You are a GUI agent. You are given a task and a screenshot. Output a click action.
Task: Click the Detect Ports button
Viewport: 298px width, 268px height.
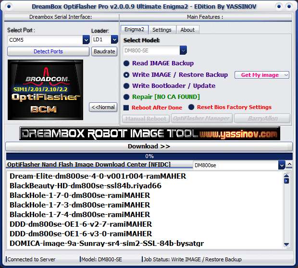pyautogui.click(x=48, y=51)
